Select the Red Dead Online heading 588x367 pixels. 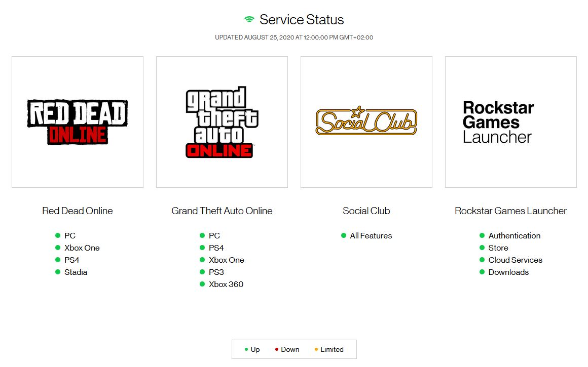(x=77, y=211)
